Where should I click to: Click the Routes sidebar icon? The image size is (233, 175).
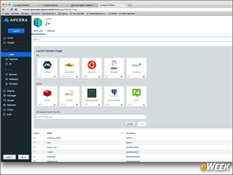pyautogui.click(x=4, y=100)
